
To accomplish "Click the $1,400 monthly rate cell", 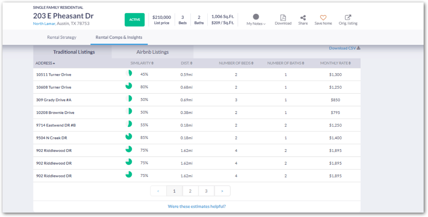I will (x=335, y=138).
